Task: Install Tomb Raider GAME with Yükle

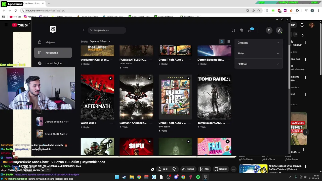Action: (x=202, y=127)
